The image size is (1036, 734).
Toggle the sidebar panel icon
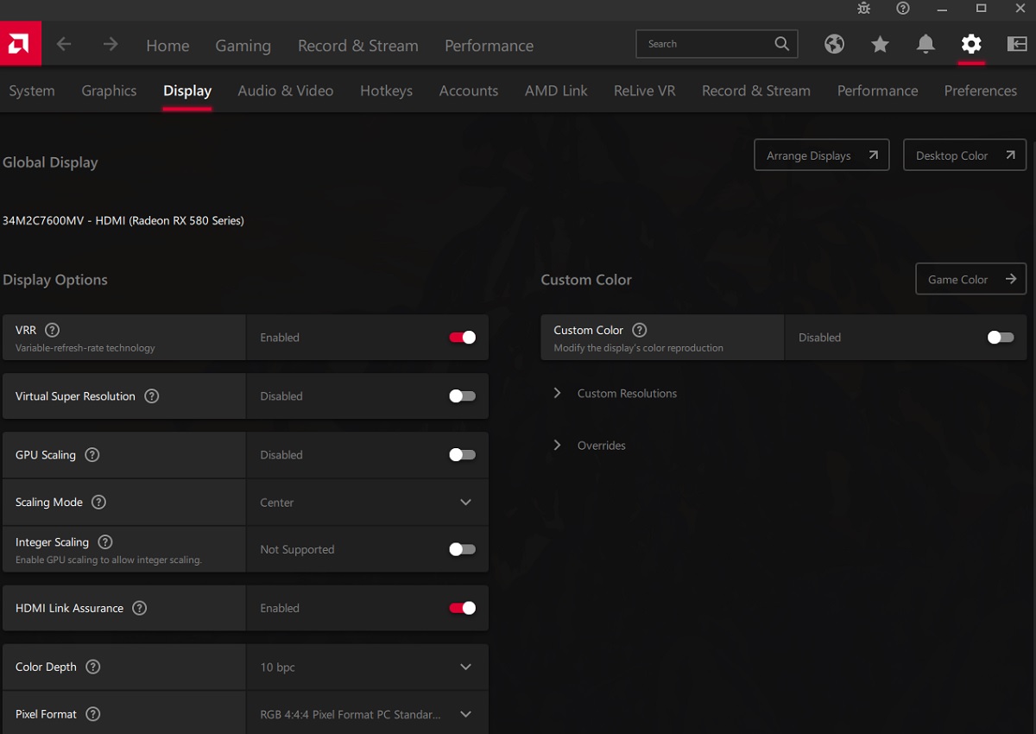pos(1017,44)
